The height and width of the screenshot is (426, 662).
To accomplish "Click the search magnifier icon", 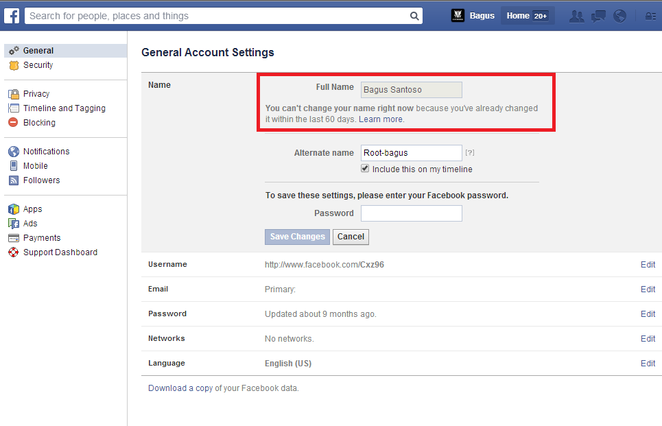I will point(414,16).
